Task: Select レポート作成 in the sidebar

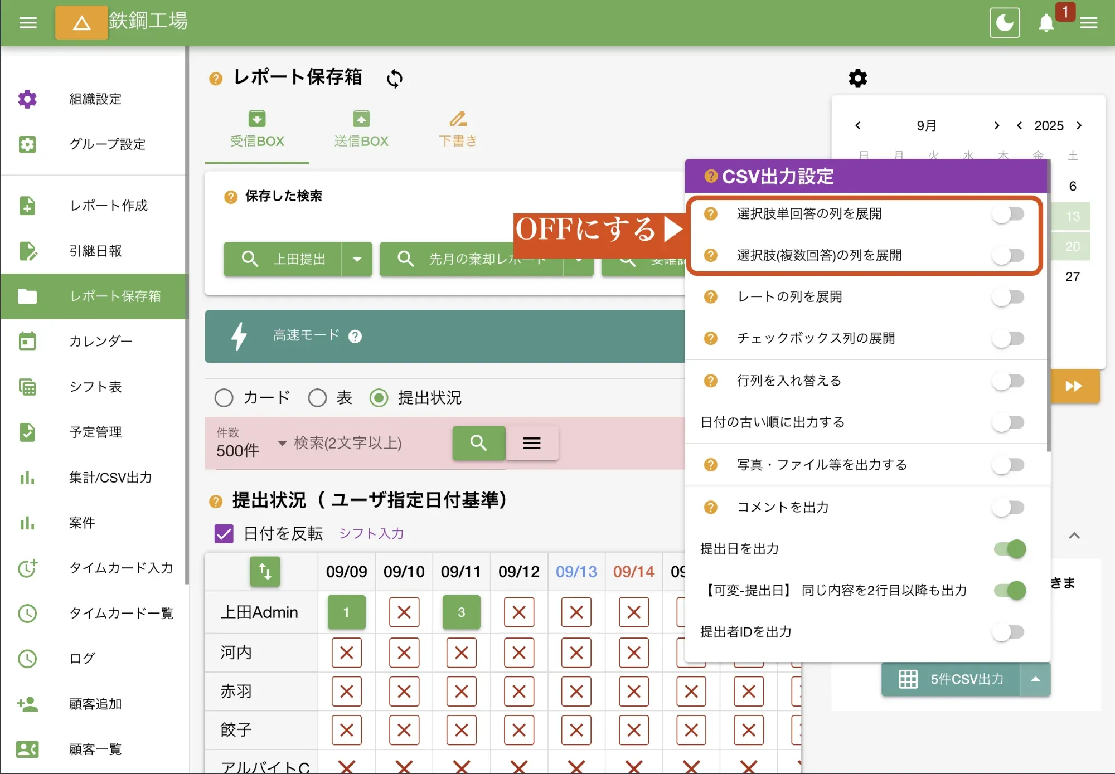Action: [108, 206]
